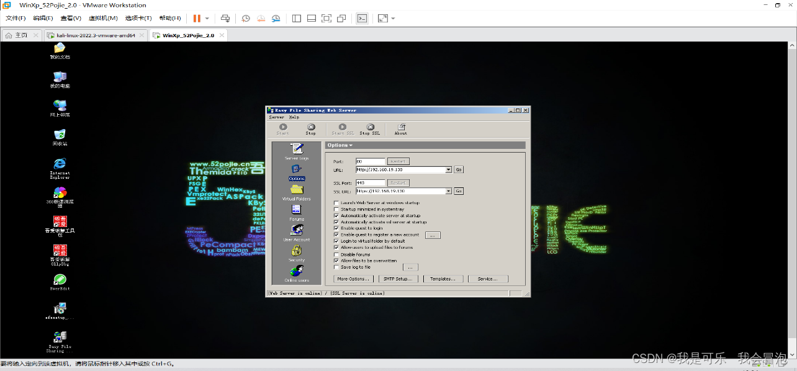Select the 我的电脑 desktop icon
Viewport: 797px width, 371px height.
coord(60,79)
